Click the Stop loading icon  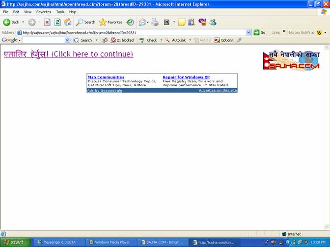[x=47, y=22]
